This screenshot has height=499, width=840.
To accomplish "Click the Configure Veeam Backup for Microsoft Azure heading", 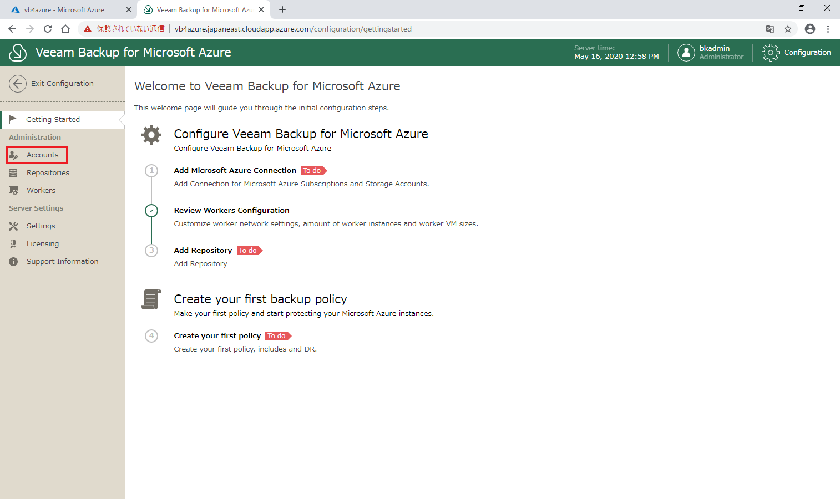I will point(301,134).
